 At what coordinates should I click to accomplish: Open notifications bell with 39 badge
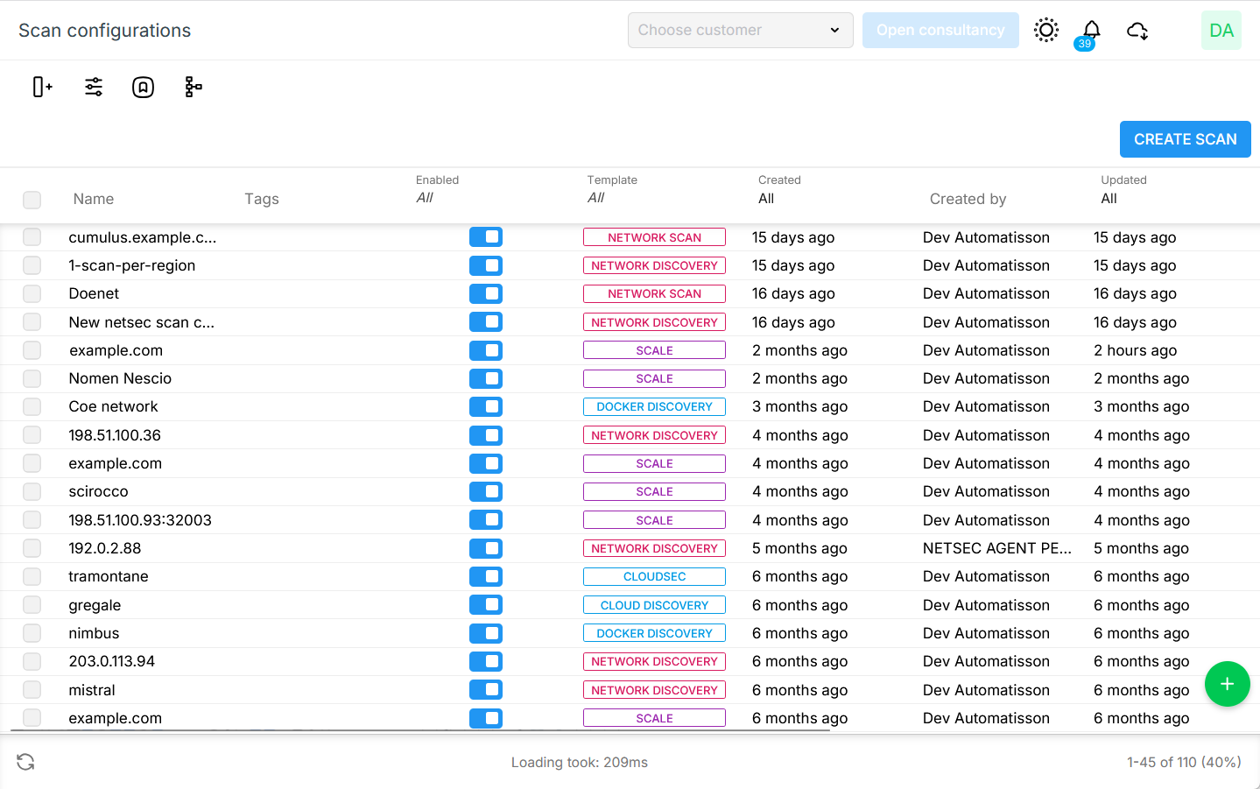pos(1091,31)
